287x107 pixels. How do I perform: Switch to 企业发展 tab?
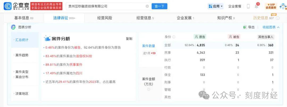(185, 18)
